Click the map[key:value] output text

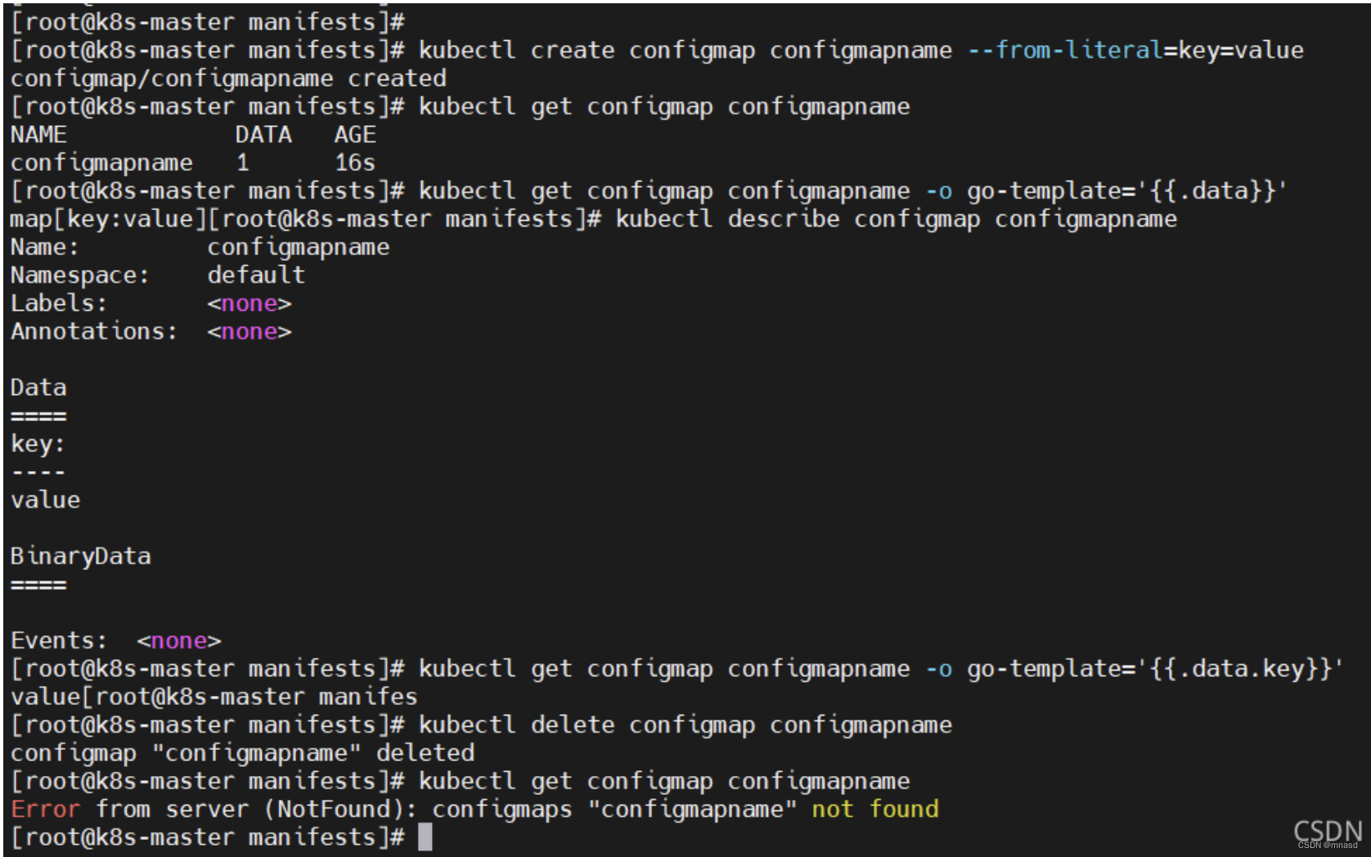click(x=106, y=218)
